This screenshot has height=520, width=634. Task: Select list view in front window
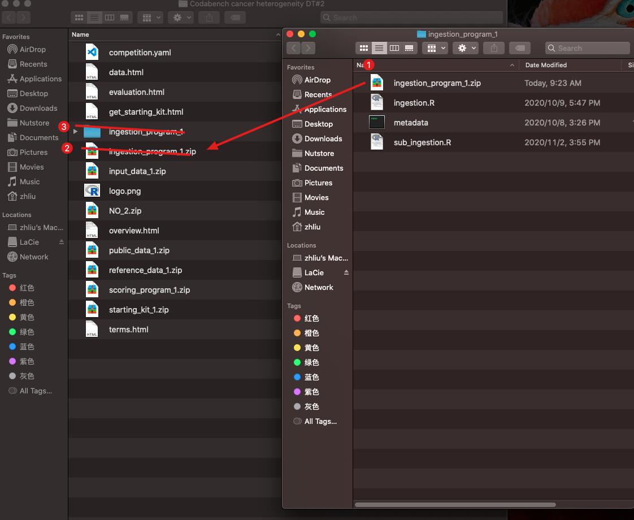pyautogui.click(x=379, y=48)
